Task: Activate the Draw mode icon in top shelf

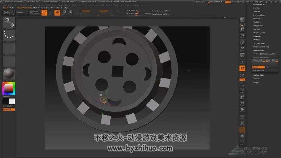Action: [x=51, y=13]
